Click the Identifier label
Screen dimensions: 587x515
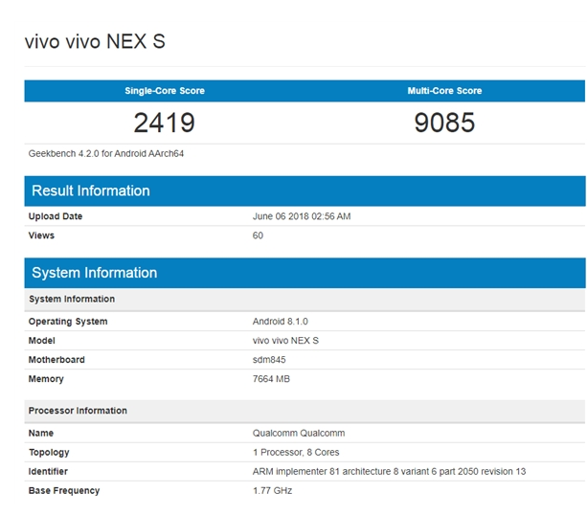(x=48, y=471)
